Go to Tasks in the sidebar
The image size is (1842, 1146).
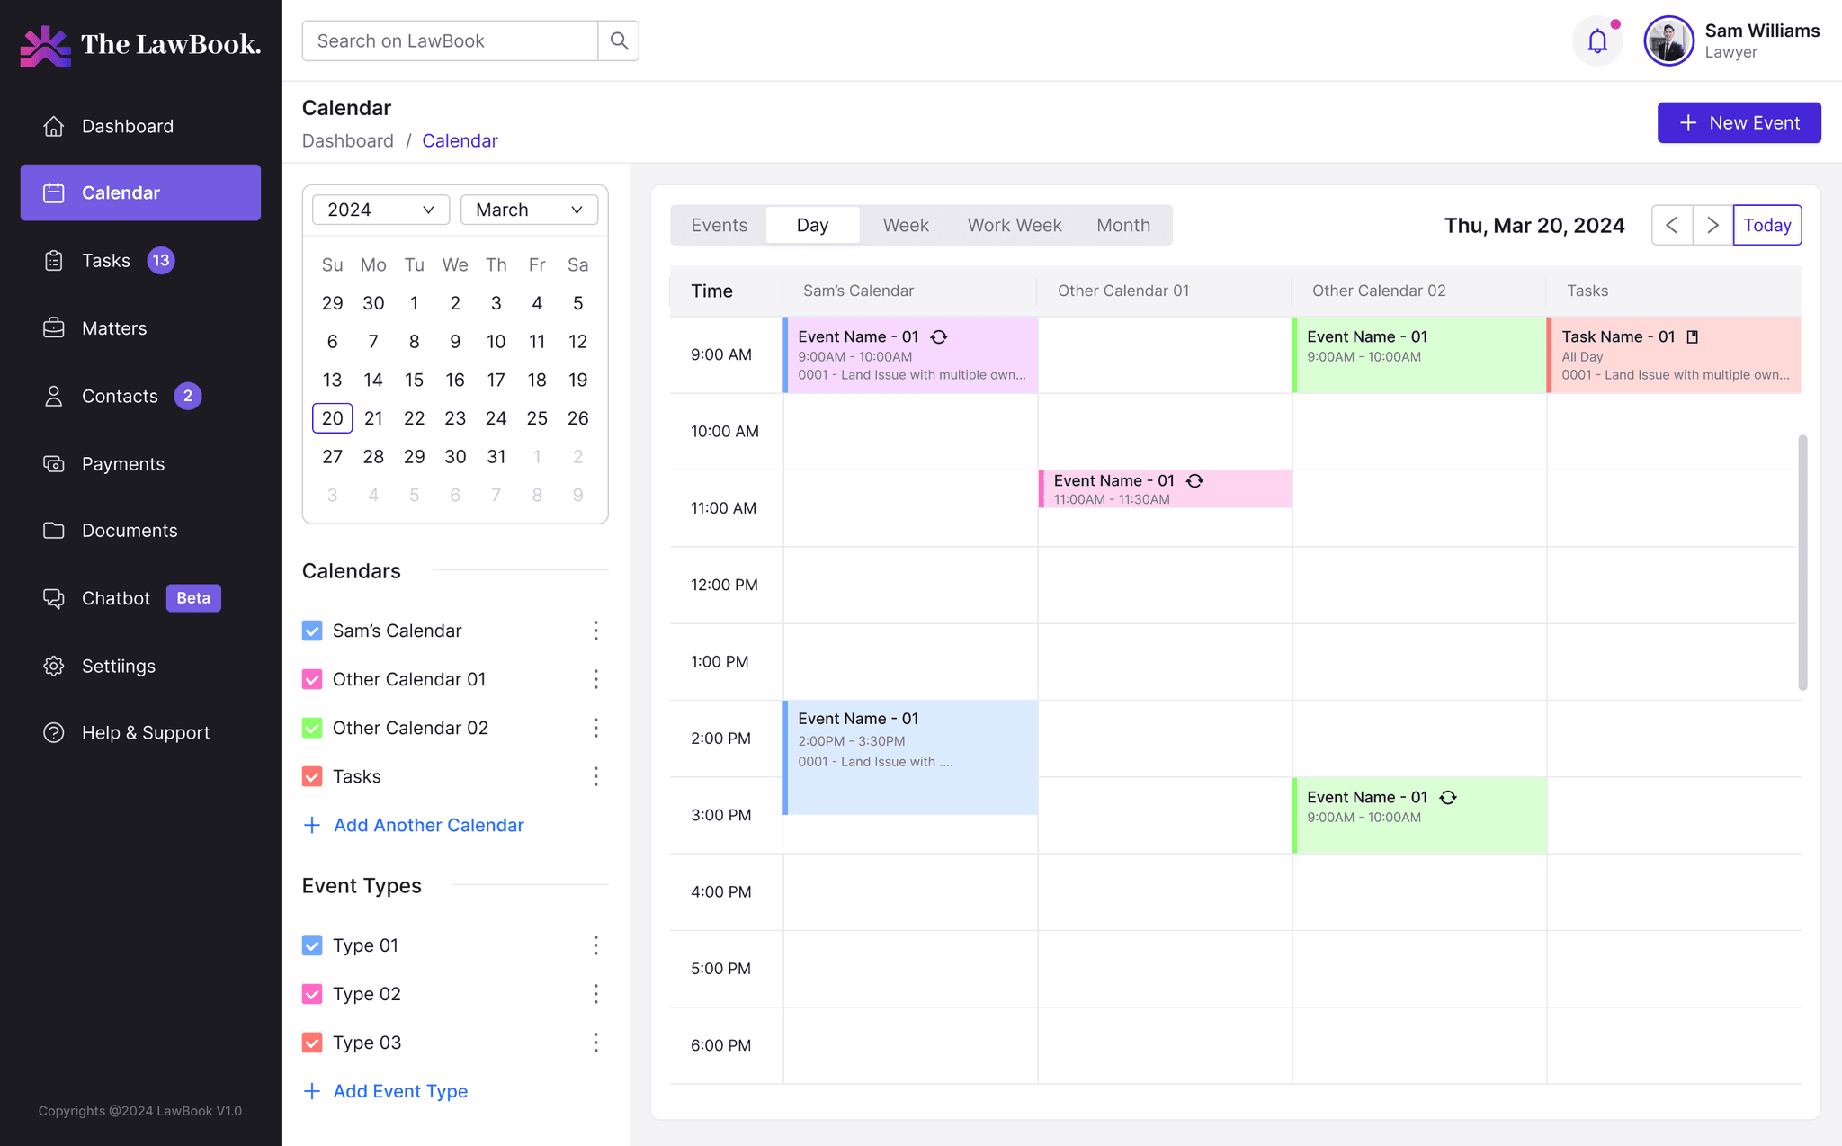pos(140,261)
